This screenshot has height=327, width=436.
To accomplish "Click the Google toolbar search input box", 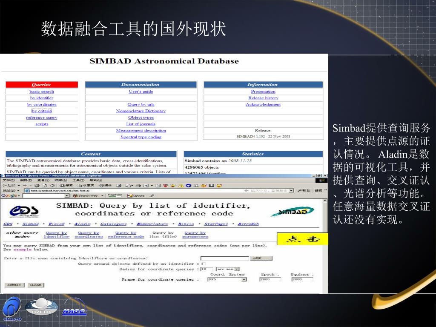I will click(x=44, y=195).
